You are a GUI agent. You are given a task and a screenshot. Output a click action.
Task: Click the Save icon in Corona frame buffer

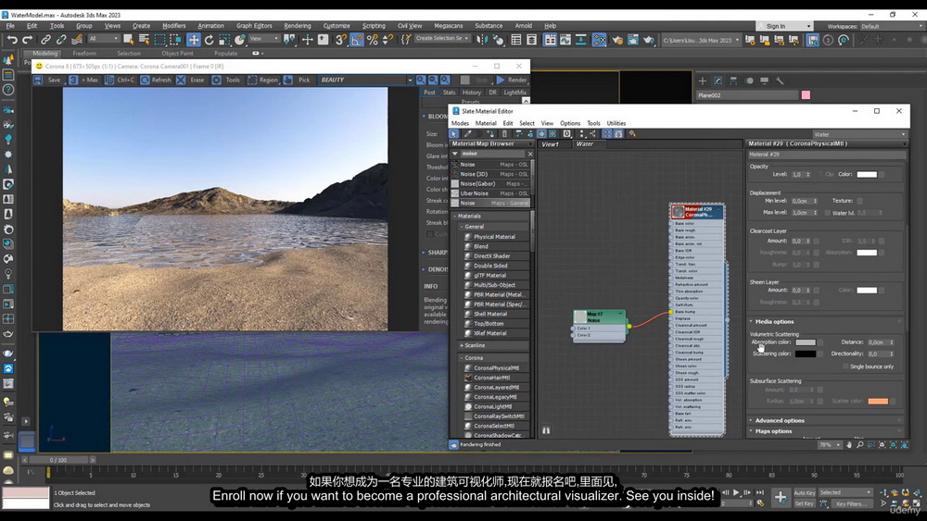tap(38, 80)
